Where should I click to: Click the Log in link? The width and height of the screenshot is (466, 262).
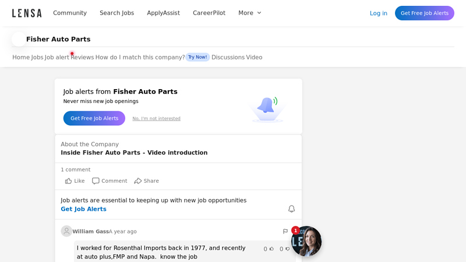click(378, 13)
